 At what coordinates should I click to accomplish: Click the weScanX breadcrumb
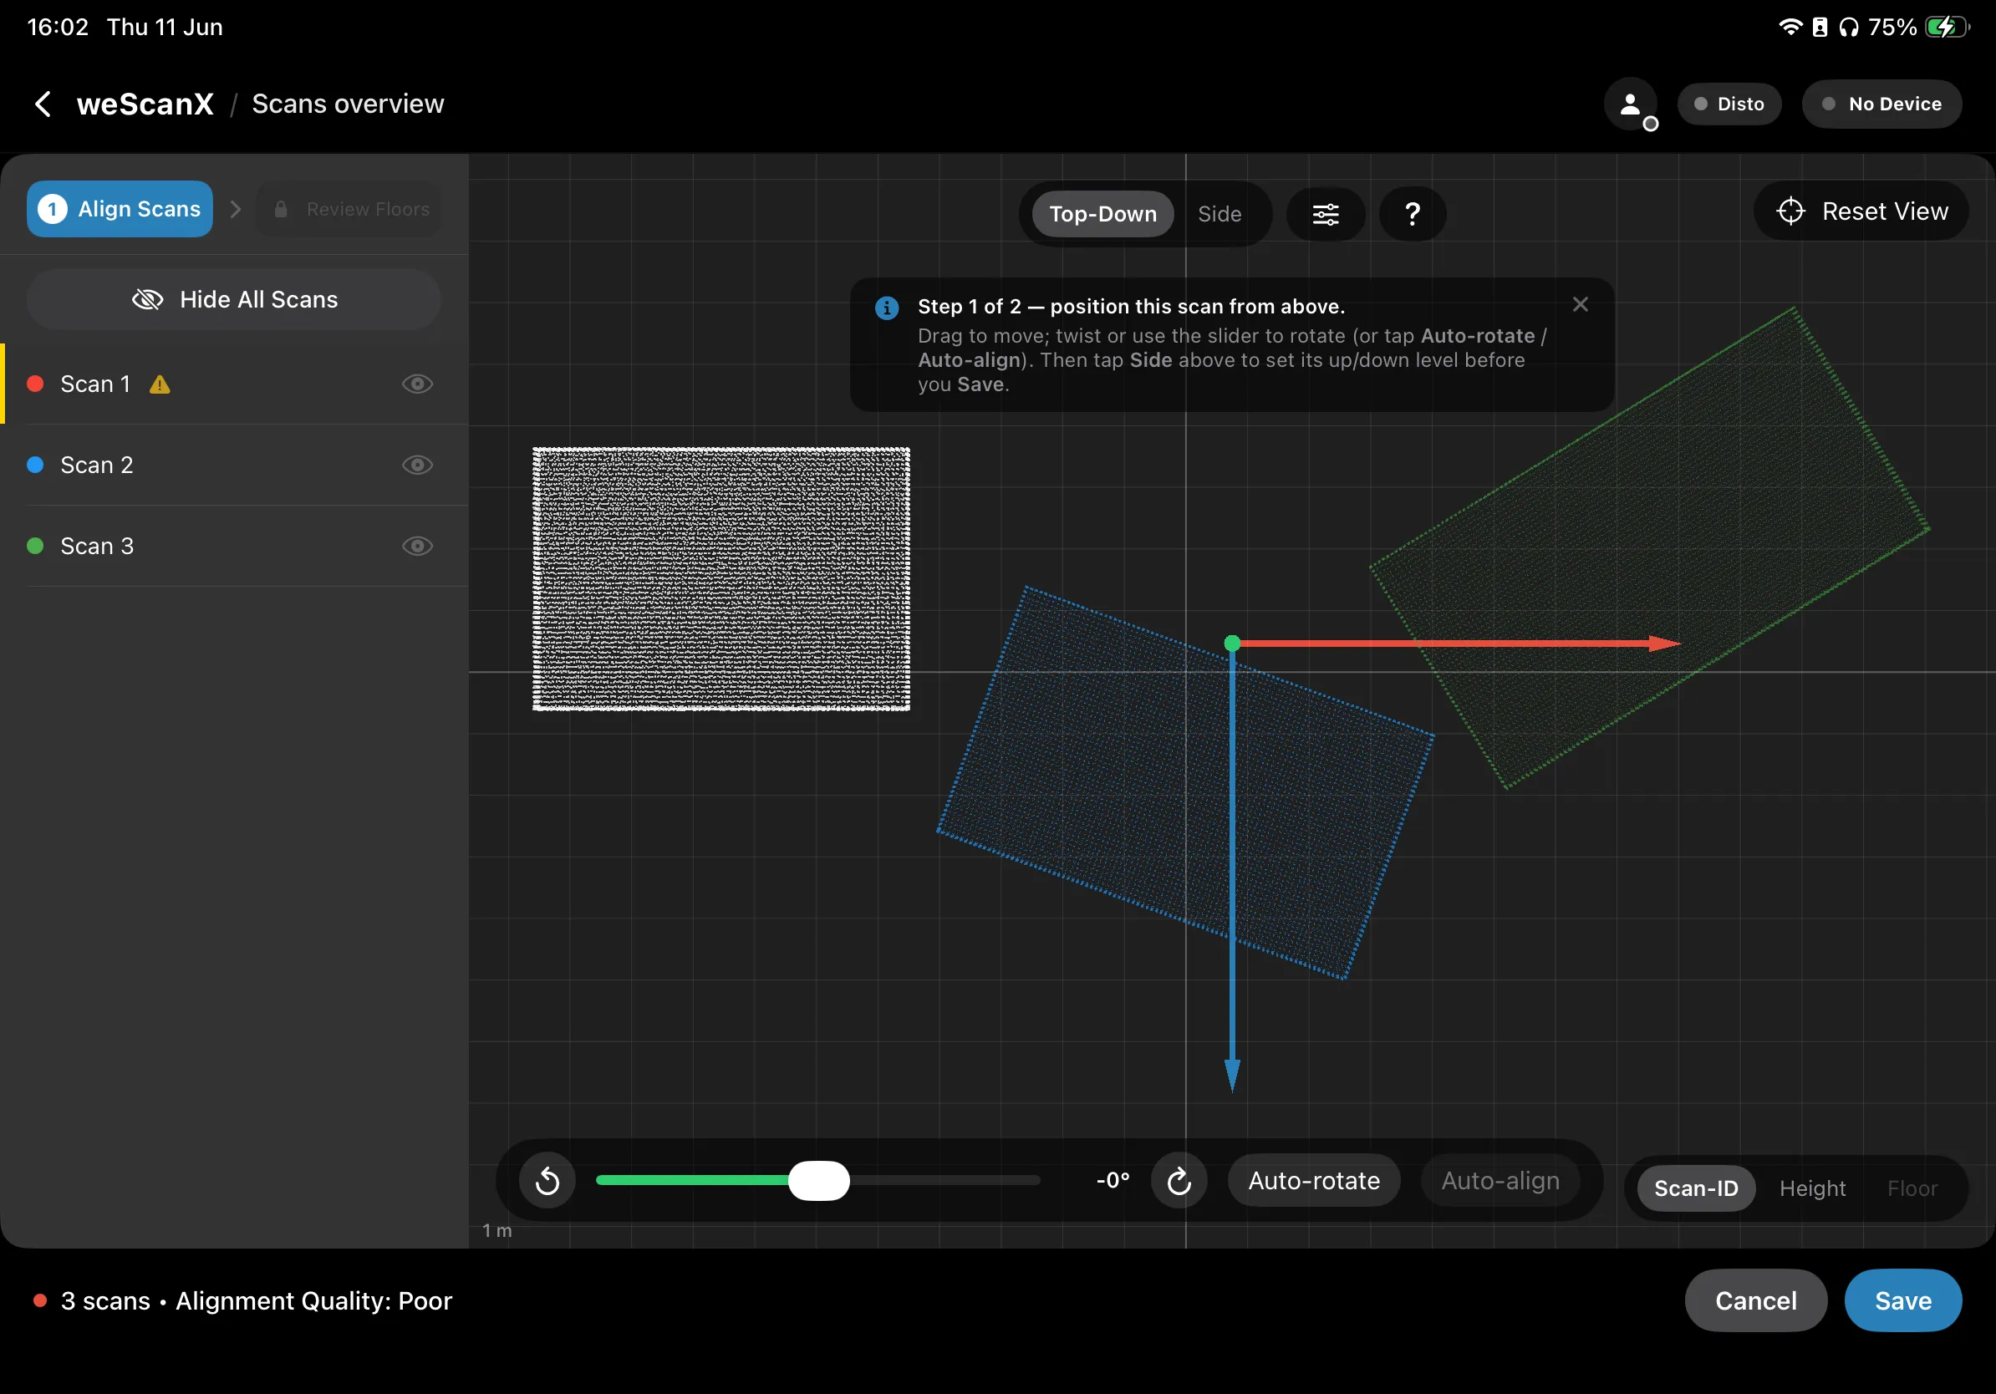pyautogui.click(x=145, y=104)
